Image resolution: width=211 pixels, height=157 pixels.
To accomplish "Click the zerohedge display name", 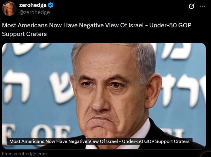I will click(33, 5).
